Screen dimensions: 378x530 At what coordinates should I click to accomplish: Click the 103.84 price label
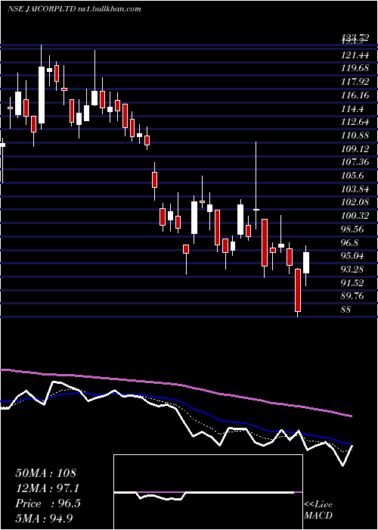click(355, 189)
